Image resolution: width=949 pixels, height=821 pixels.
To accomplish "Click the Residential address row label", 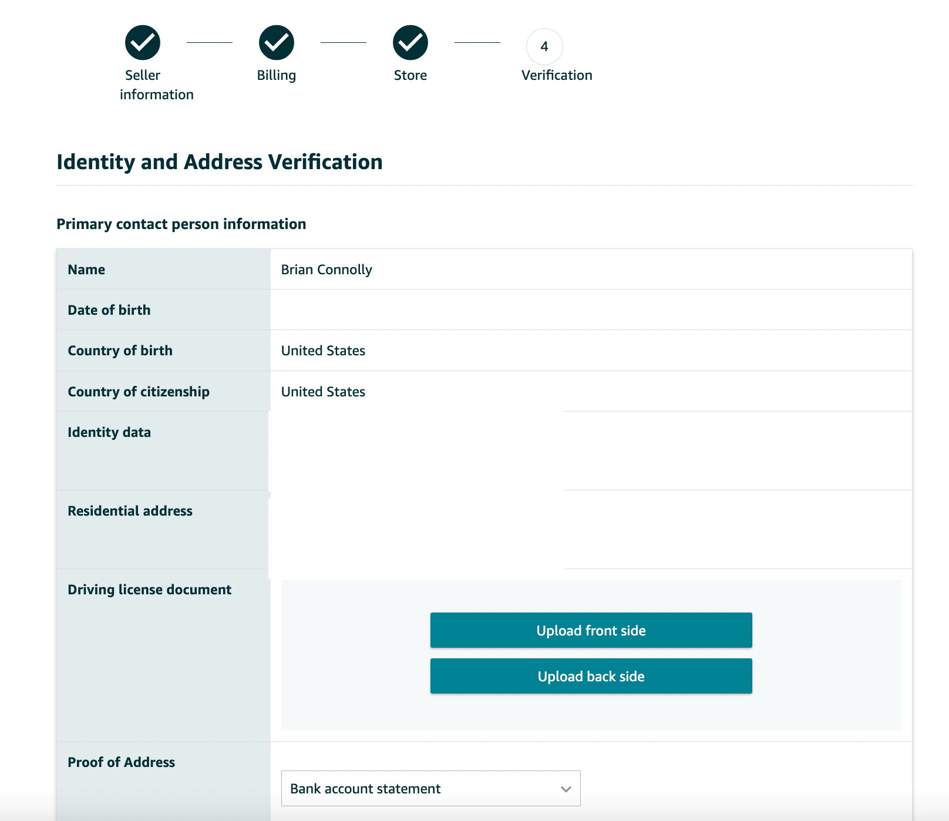I will pyautogui.click(x=130, y=511).
